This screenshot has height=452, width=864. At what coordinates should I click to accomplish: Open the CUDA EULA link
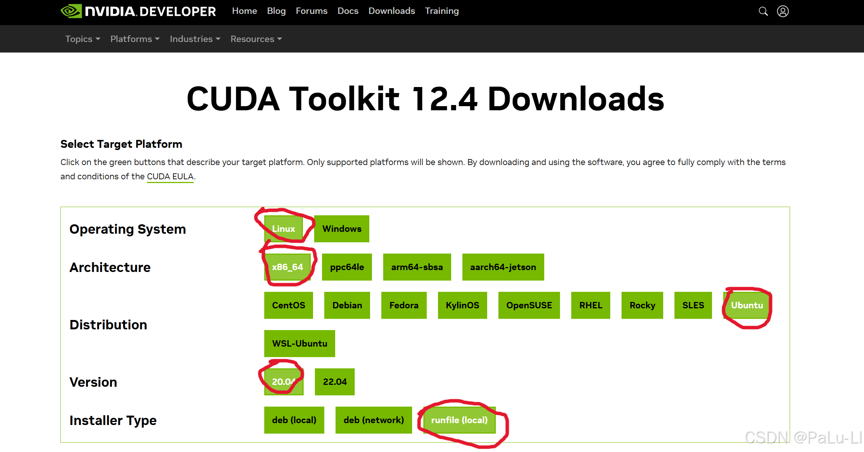pyautogui.click(x=170, y=176)
